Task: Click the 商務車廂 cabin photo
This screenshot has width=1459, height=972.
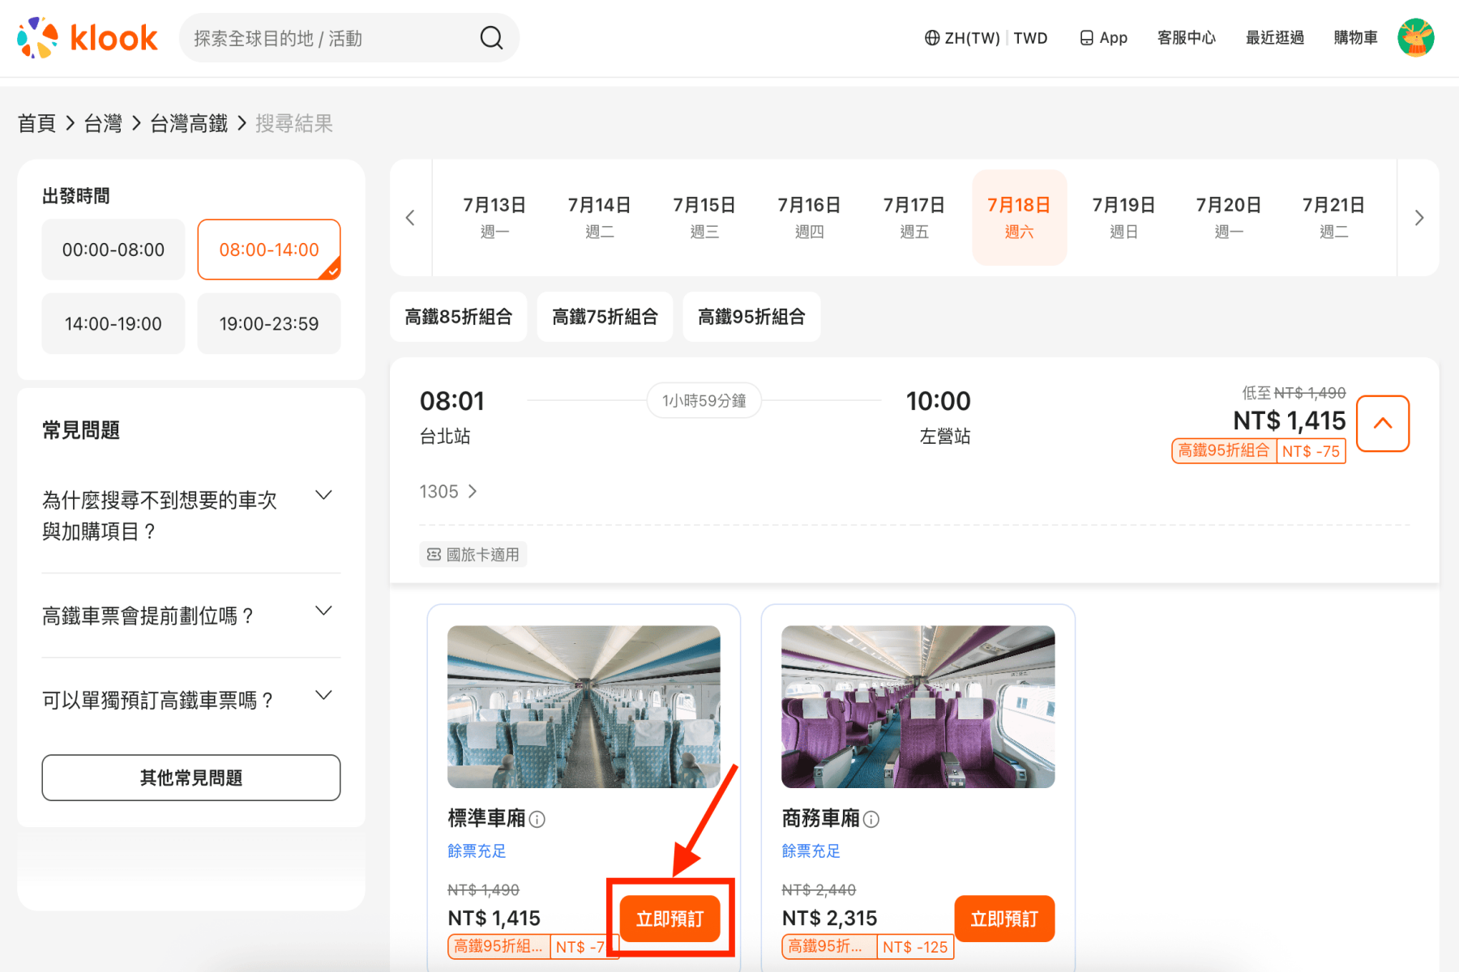Action: [x=918, y=706]
